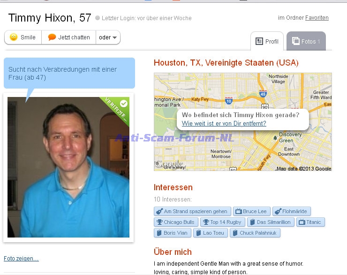This screenshot has width=347, height=275.
Task: Click the Profil tab page icon
Action: coord(259,41)
